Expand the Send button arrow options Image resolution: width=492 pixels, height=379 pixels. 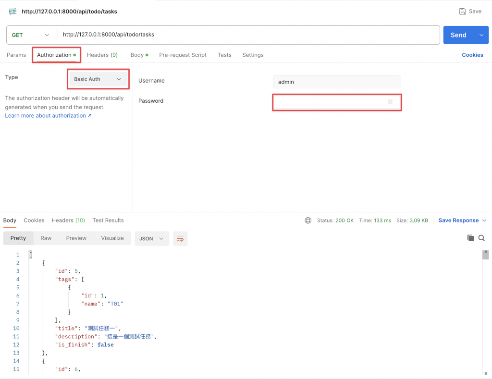481,35
